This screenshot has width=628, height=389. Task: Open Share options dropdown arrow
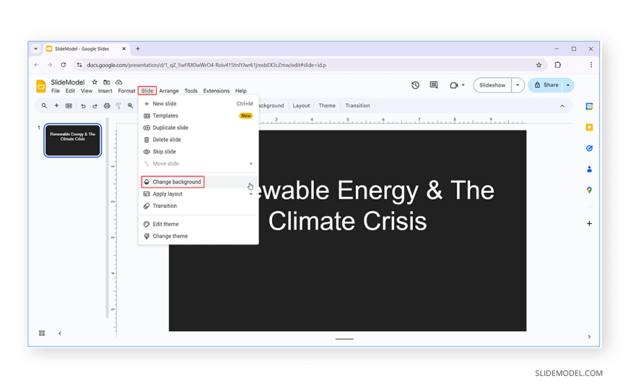coord(568,85)
